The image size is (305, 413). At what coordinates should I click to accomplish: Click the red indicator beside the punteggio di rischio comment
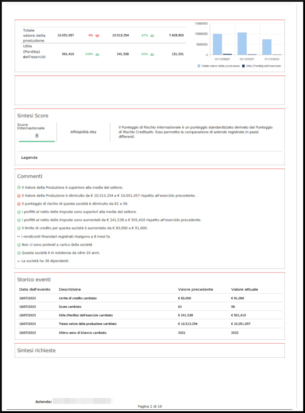[18, 204]
